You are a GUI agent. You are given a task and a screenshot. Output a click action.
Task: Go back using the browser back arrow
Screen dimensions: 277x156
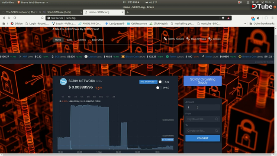[x=4, y=18]
